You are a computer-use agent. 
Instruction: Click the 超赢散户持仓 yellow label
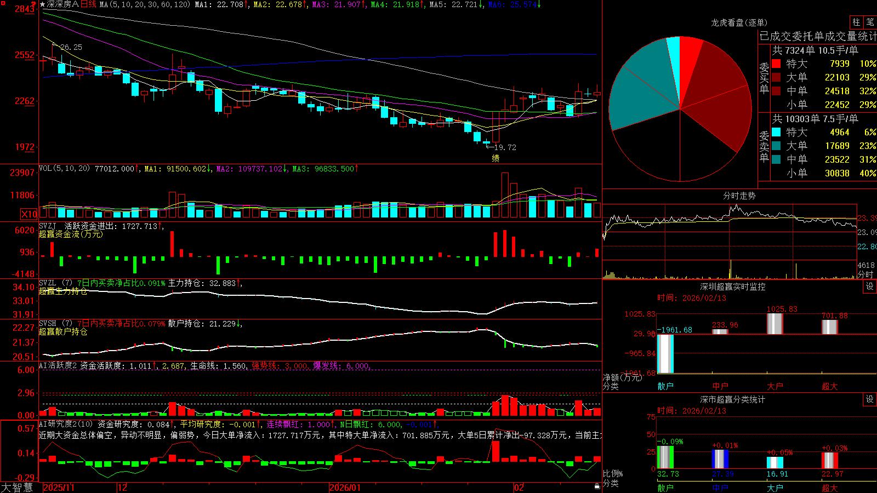63,332
